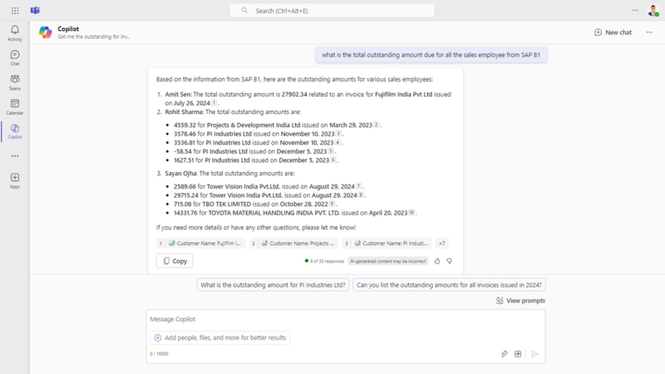Open Apps store in sidebar
Screen dimensions: 665x374
(x=15, y=180)
